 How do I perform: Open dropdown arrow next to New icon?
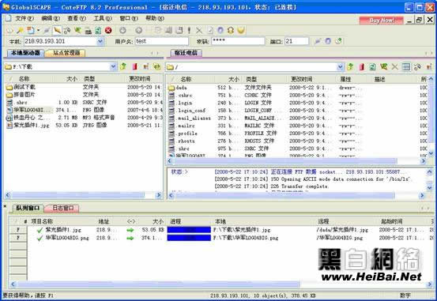[39, 30]
